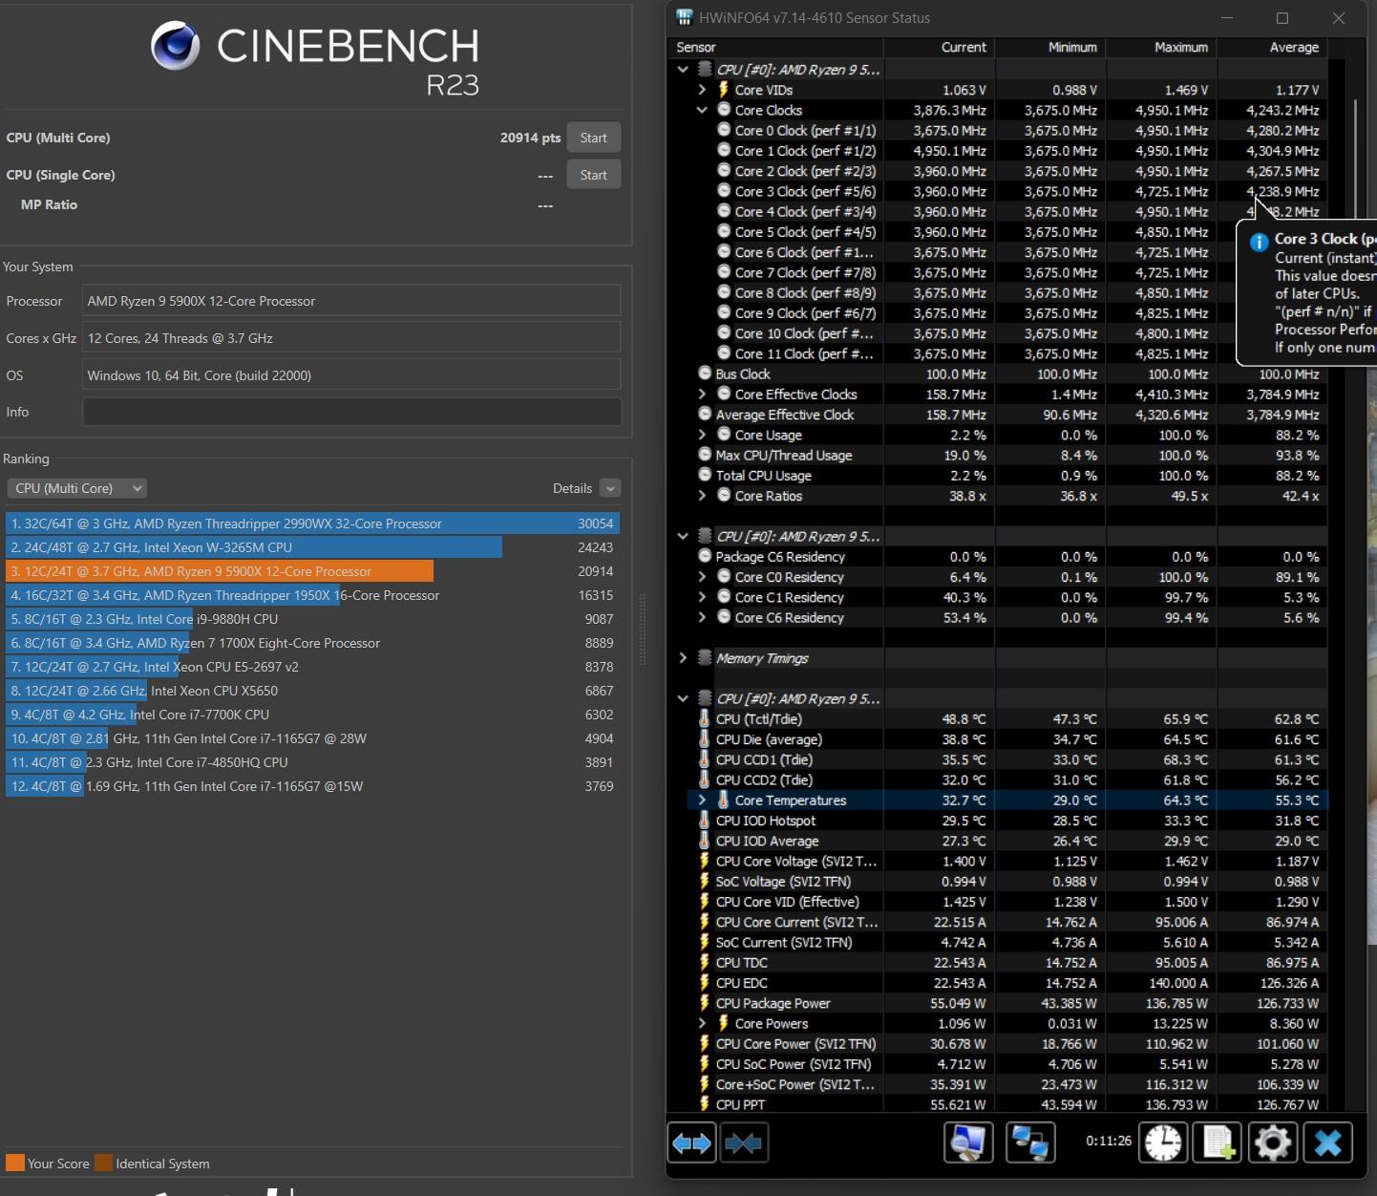Start the CPU (Single Core) benchmark
Viewport: 1377px width, 1196px height.
593,175
